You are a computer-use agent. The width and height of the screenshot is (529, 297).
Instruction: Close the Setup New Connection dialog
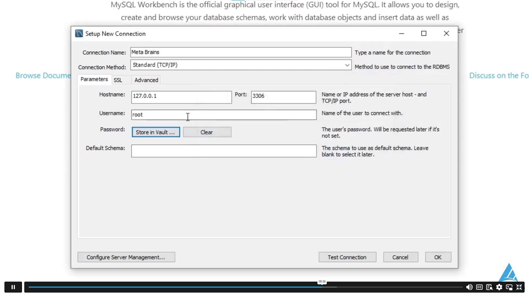446,34
